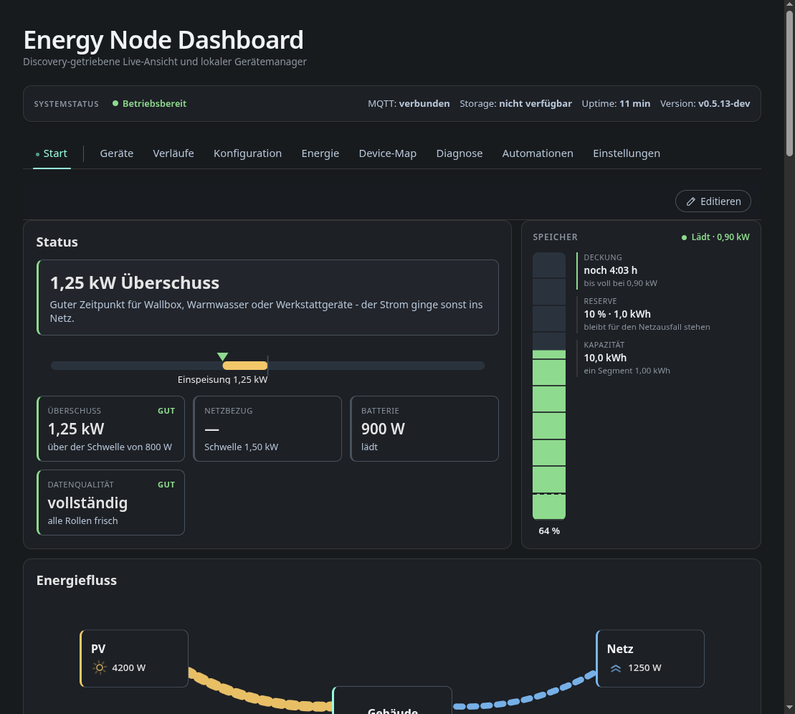Click the Gebäude node
The height and width of the screenshot is (714, 795).
392,700
